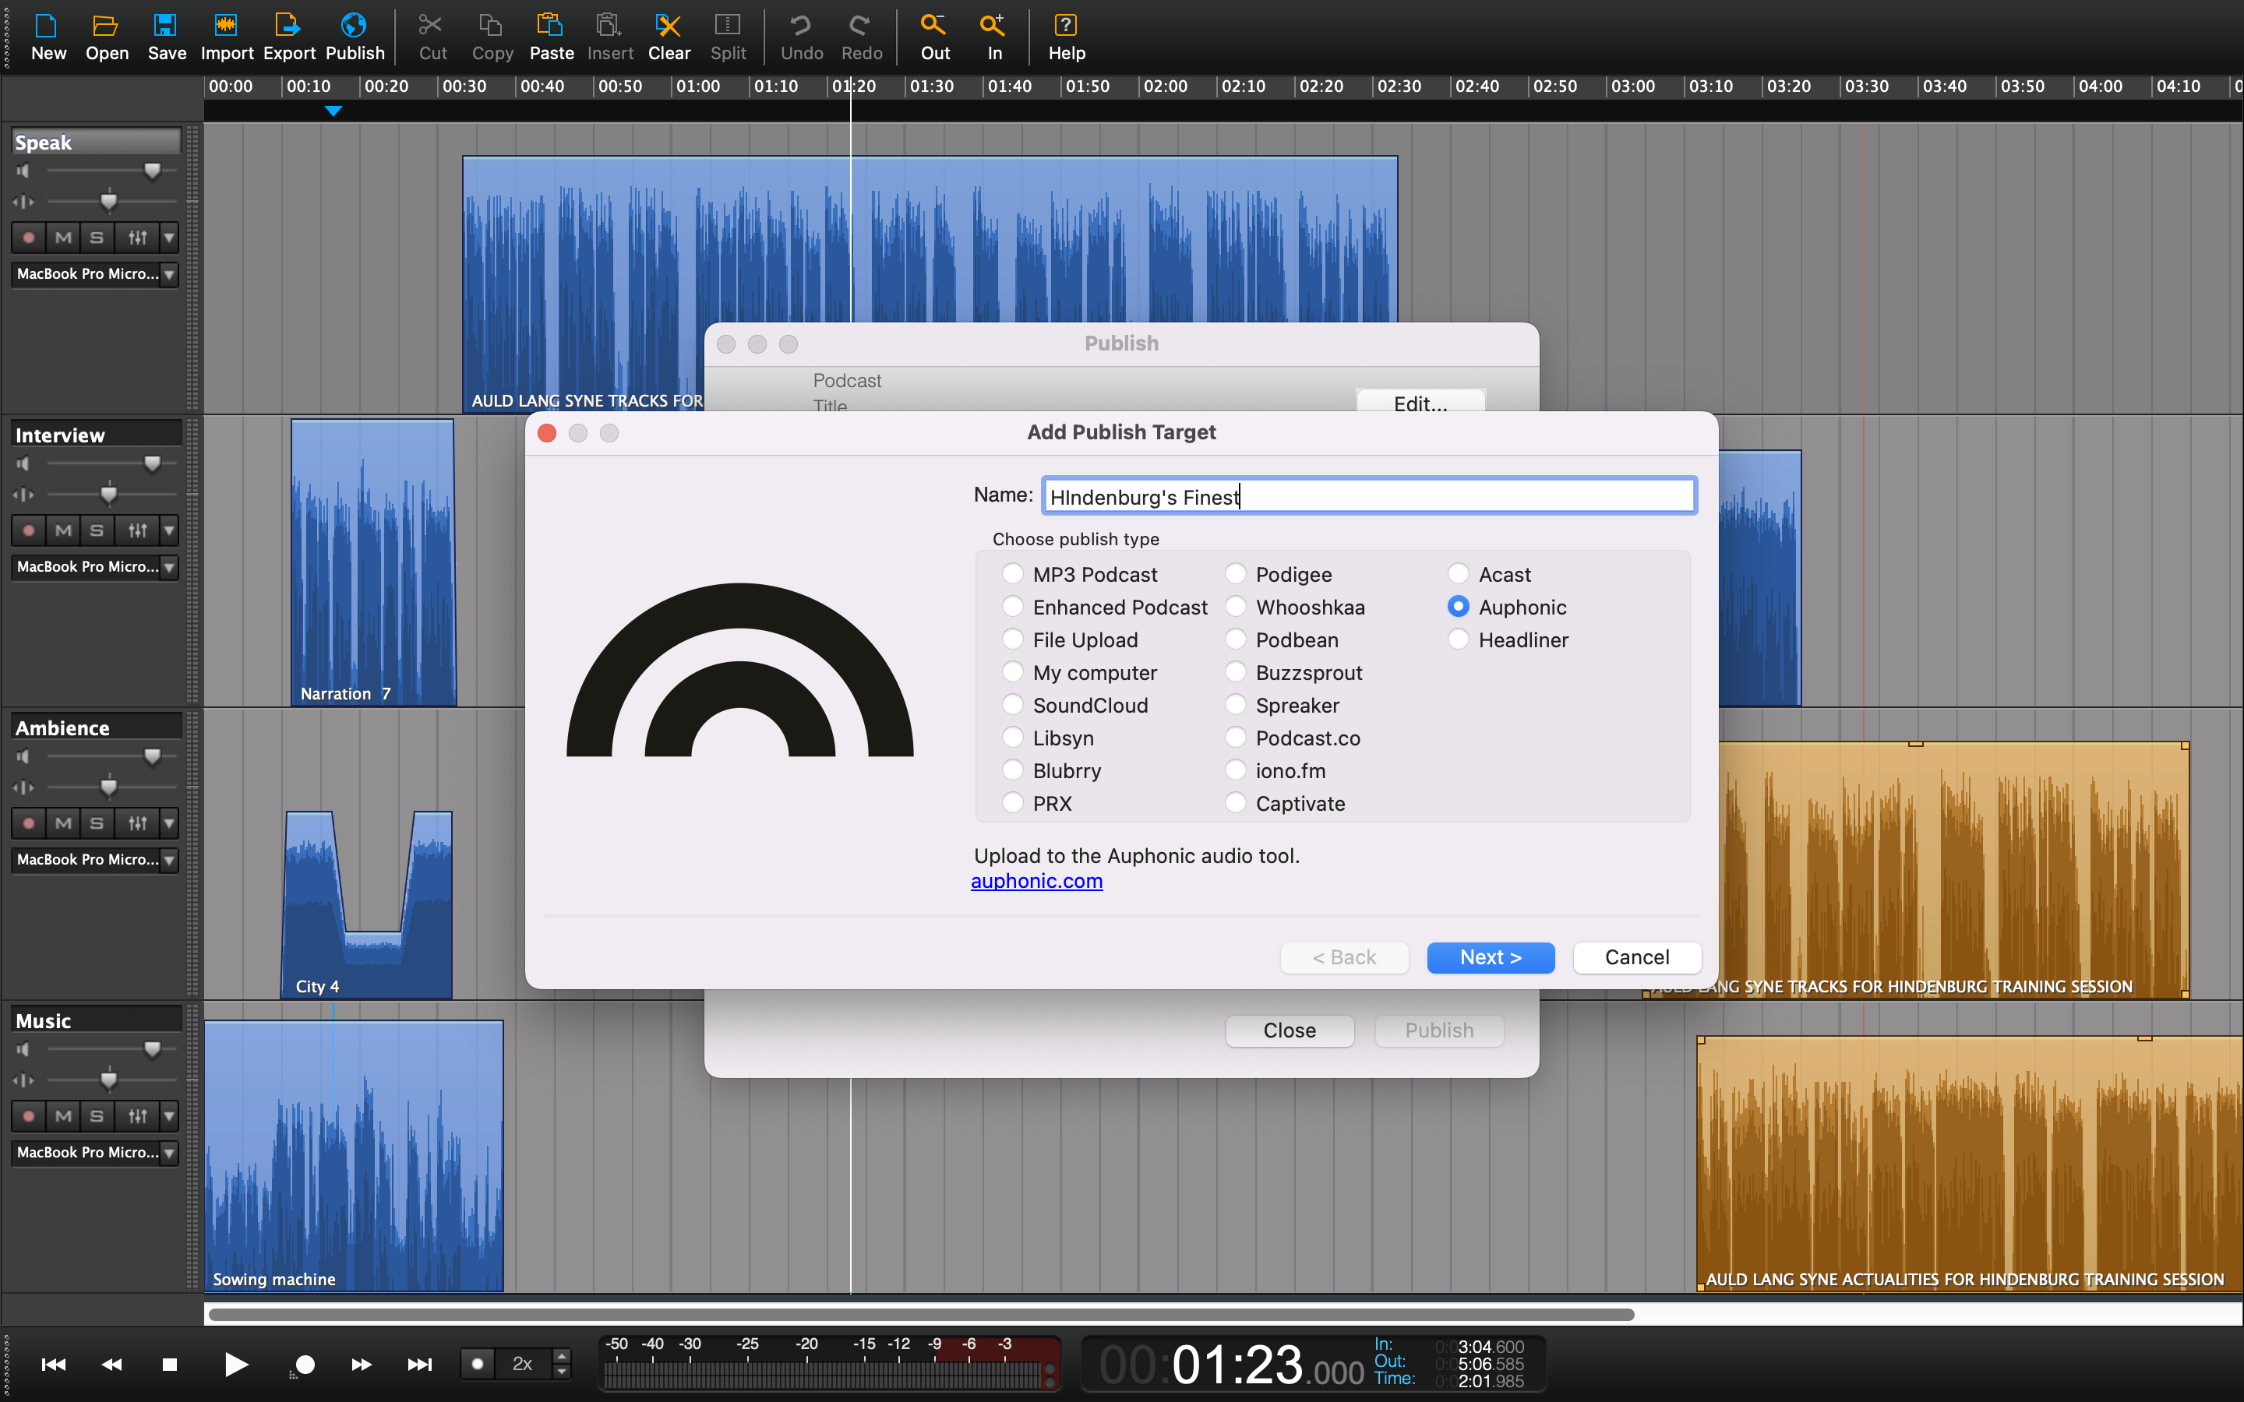Viewport: 2244px width, 1402px height.
Task: Select the Captivate radio button
Action: 1235,803
